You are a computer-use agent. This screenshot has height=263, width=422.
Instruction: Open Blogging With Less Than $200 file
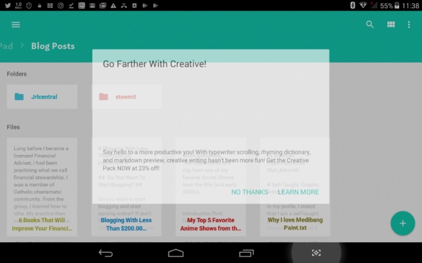[x=127, y=187]
